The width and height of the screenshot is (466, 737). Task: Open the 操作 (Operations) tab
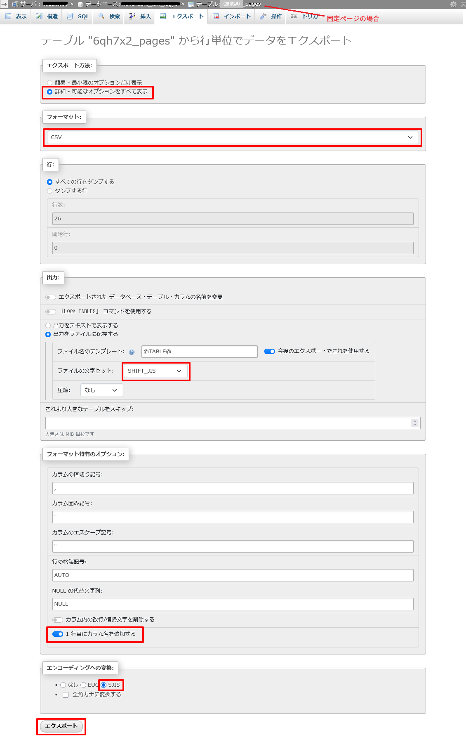click(x=271, y=17)
